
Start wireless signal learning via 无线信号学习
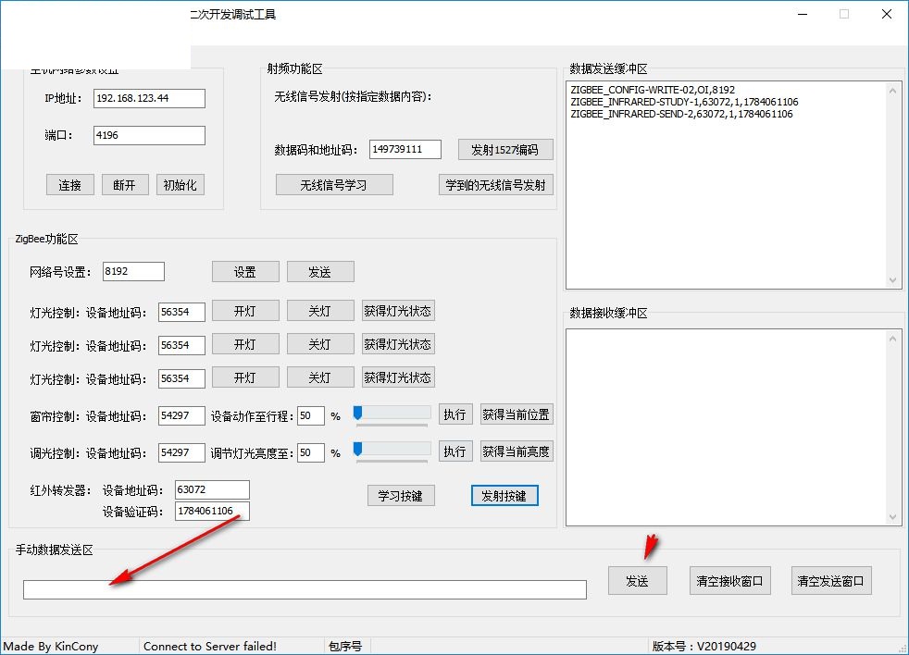pyautogui.click(x=333, y=184)
